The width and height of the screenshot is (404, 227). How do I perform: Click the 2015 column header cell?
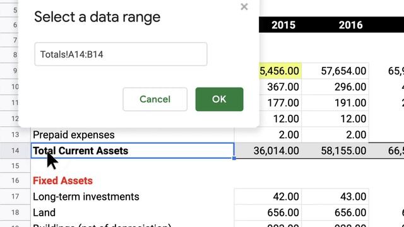click(x=280, y=25)
